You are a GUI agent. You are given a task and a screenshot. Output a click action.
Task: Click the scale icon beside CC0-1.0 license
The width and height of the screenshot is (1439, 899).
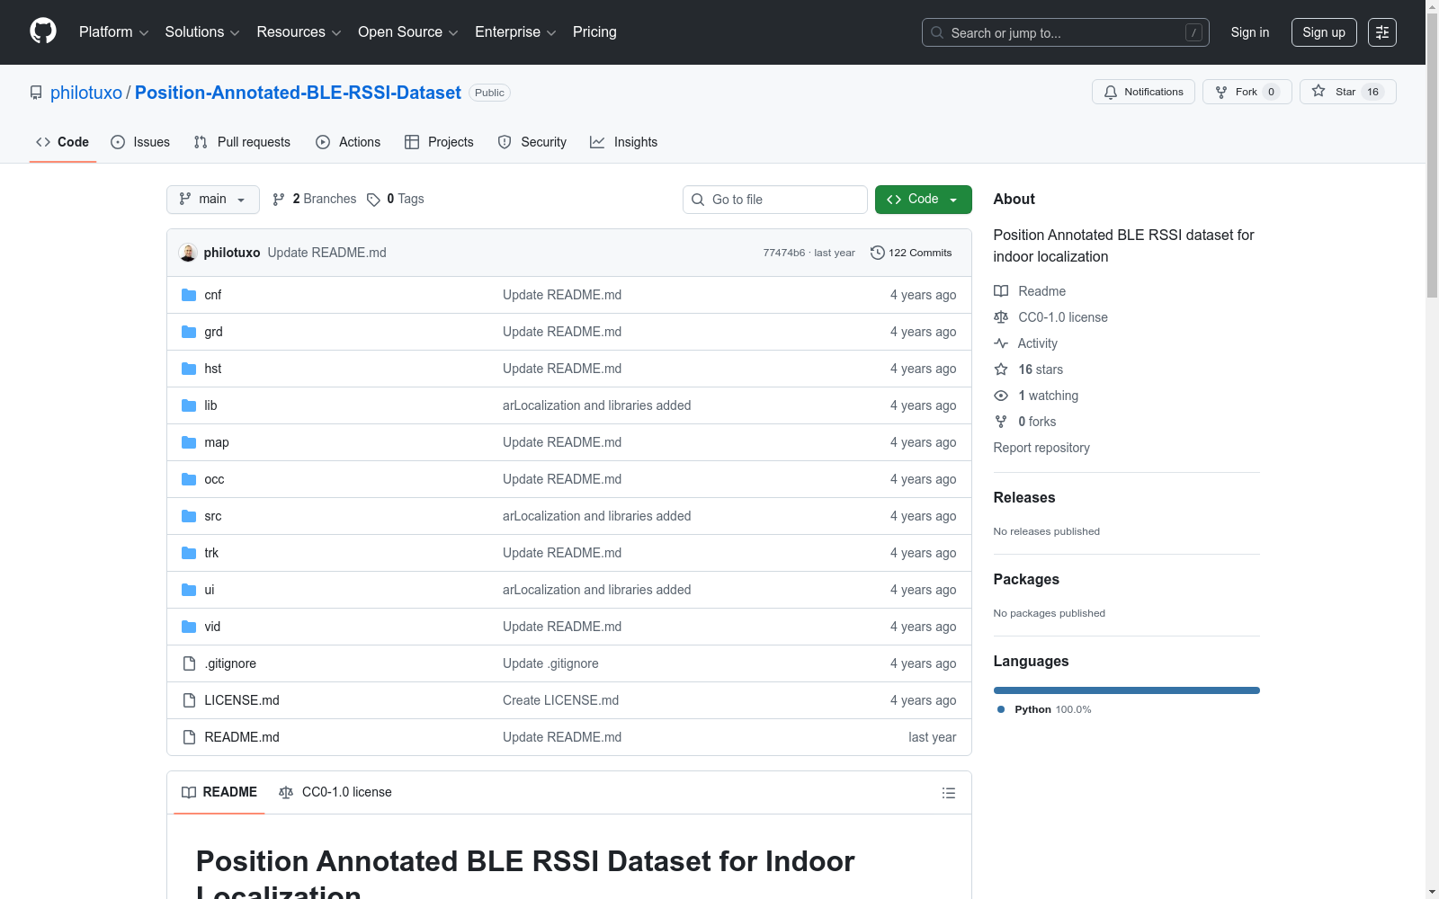(1001, 317)
